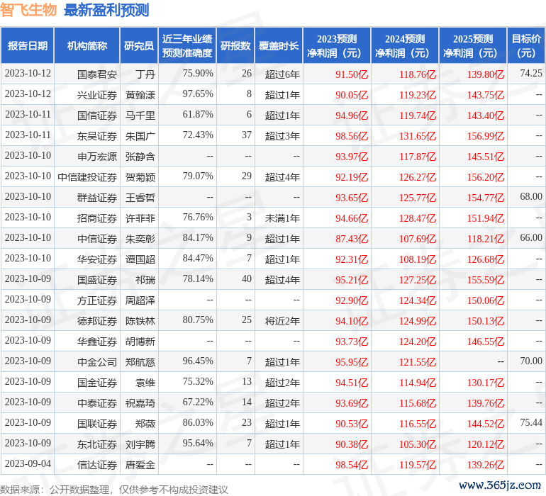Click target price 74.25
The width and height of the screenshot is (546, 496).
pos(531,73)
